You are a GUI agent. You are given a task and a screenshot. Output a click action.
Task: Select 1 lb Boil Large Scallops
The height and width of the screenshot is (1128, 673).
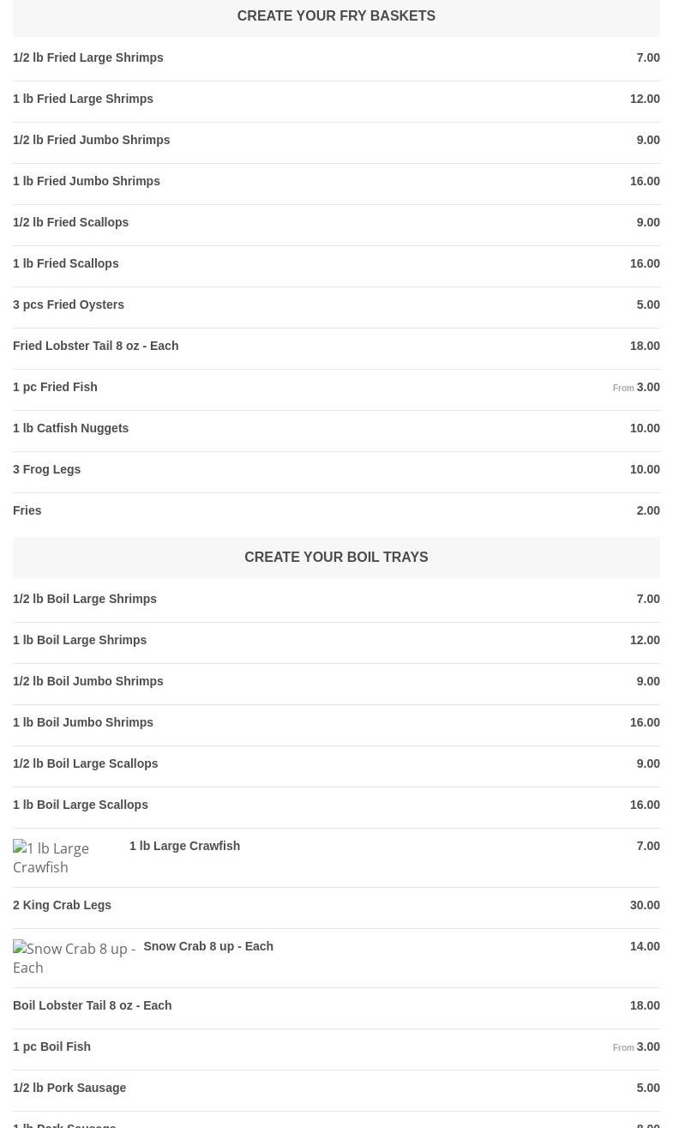[x=81, y=805]
